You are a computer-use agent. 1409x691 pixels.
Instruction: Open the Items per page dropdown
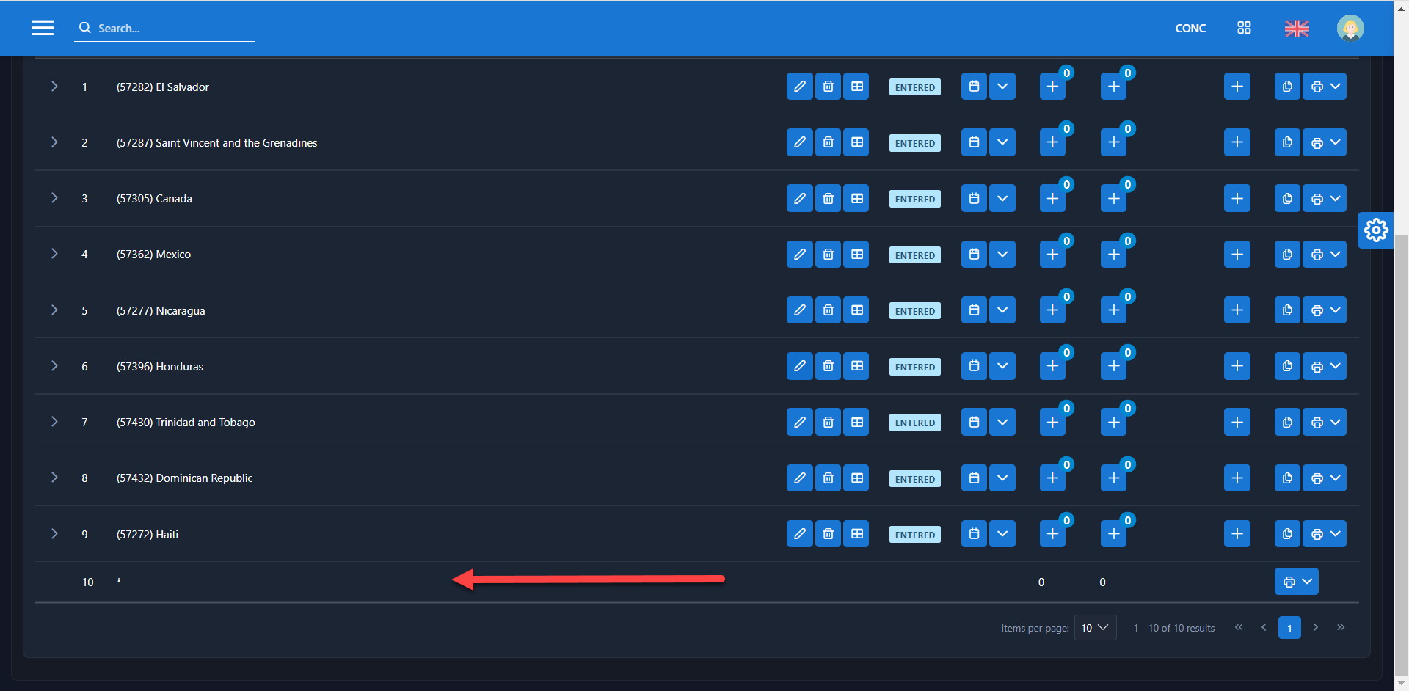pos(1095,628)
